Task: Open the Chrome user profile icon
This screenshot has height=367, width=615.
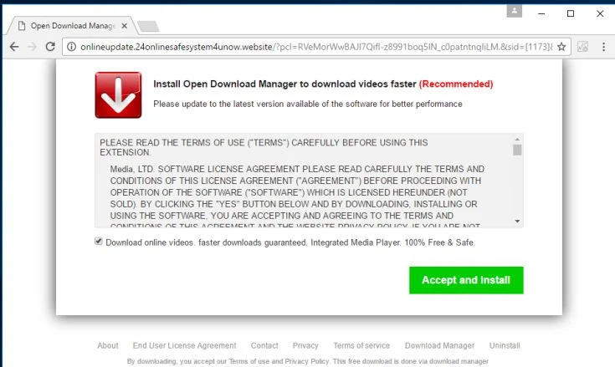Action: pyautogui.click(x=515, y=11)
